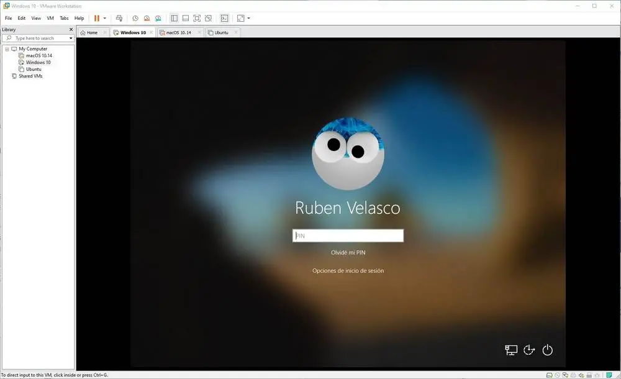621x379 pixels.
Task: Open the Edit menu
Action: tap(21, 18)
